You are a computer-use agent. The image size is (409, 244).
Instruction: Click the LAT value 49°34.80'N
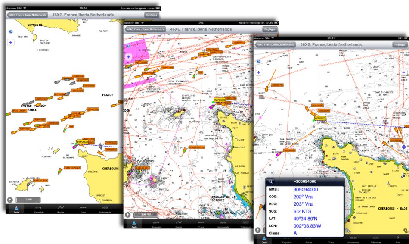coord(305,219)
